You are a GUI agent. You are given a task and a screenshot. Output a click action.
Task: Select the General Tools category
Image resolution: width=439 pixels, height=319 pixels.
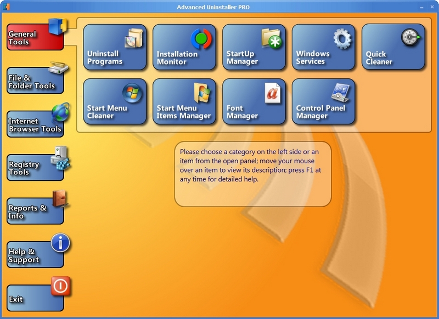click(35, 37)
